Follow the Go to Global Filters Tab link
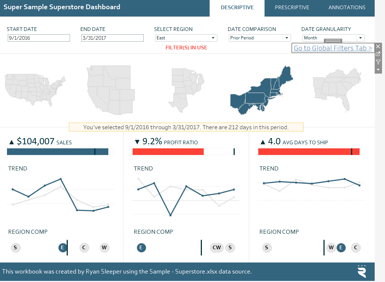The width and height of the screenshot is (385, 282). pyautogui.click(x=333, y=48)
